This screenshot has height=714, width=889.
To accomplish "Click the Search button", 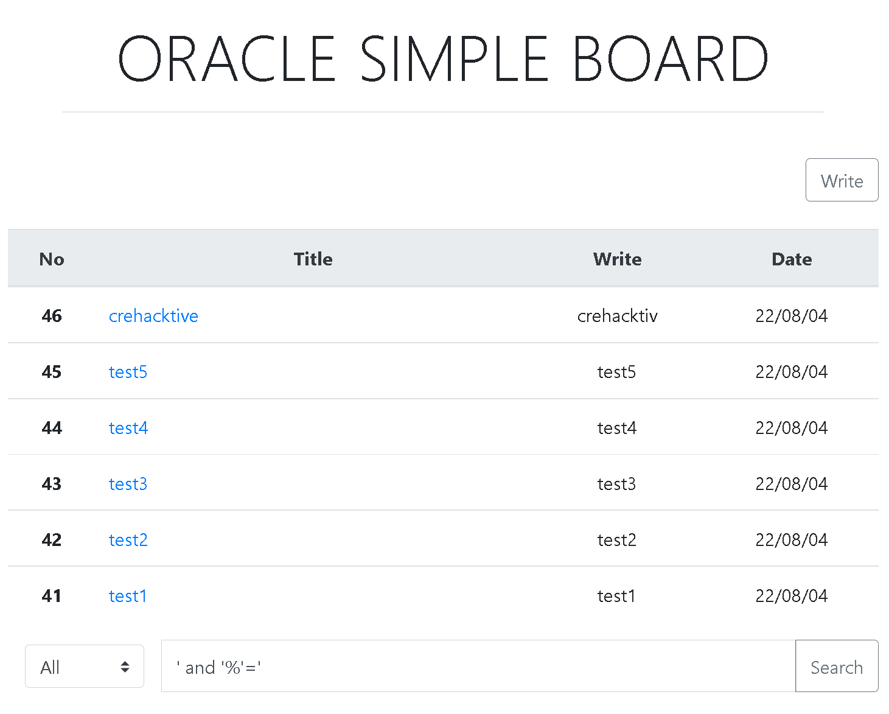I will coord(837,667).
